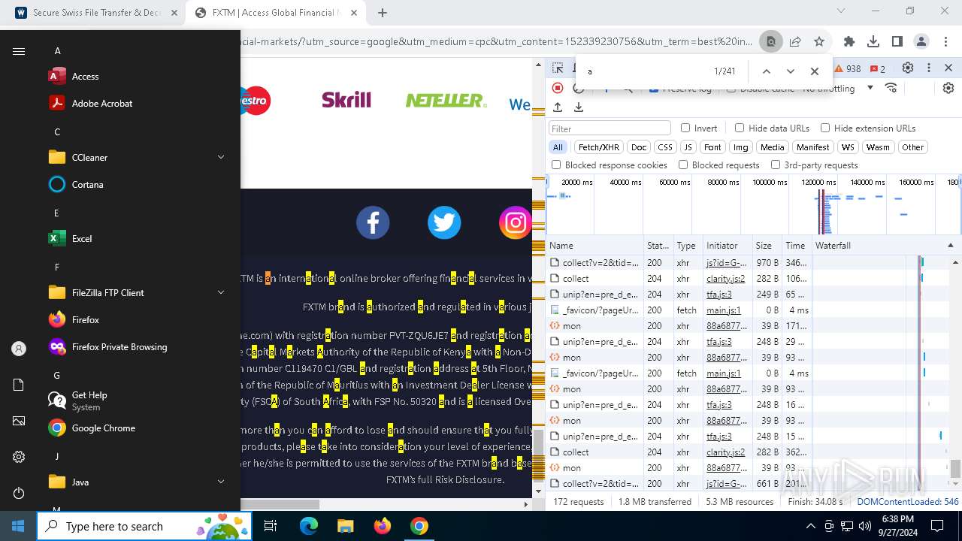Filter network requests by CSS

(x=665, y=147)
